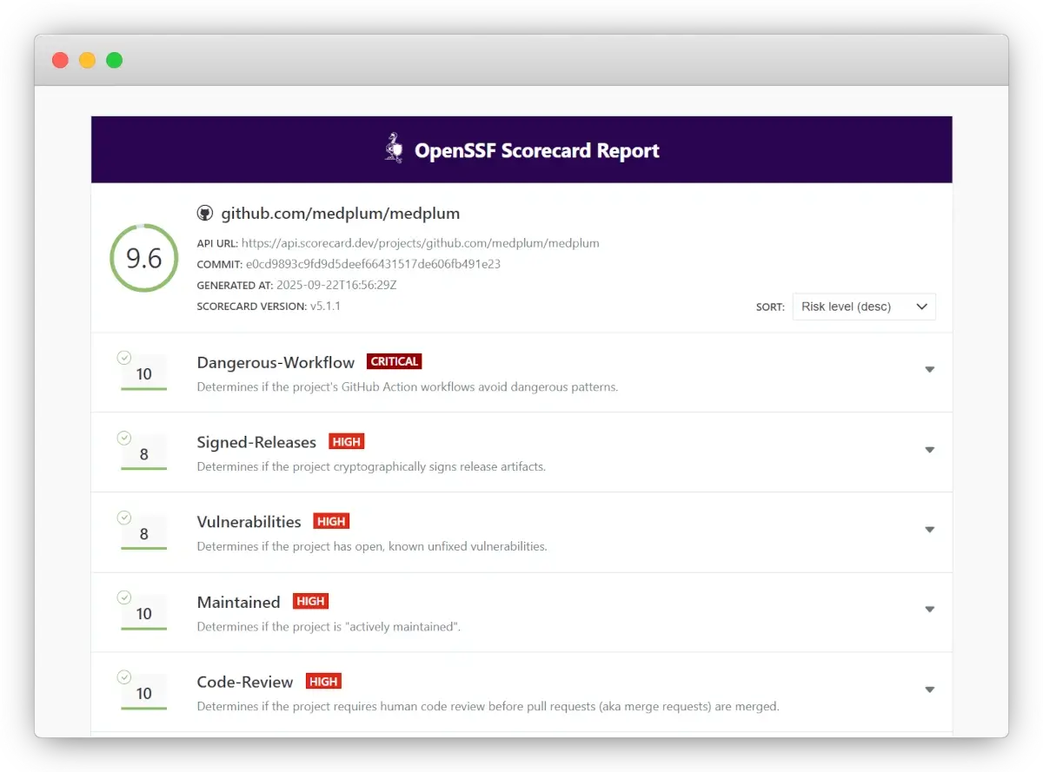
Task: Click the checkmark icon beside Code-Review score
Action: [123, 676]
